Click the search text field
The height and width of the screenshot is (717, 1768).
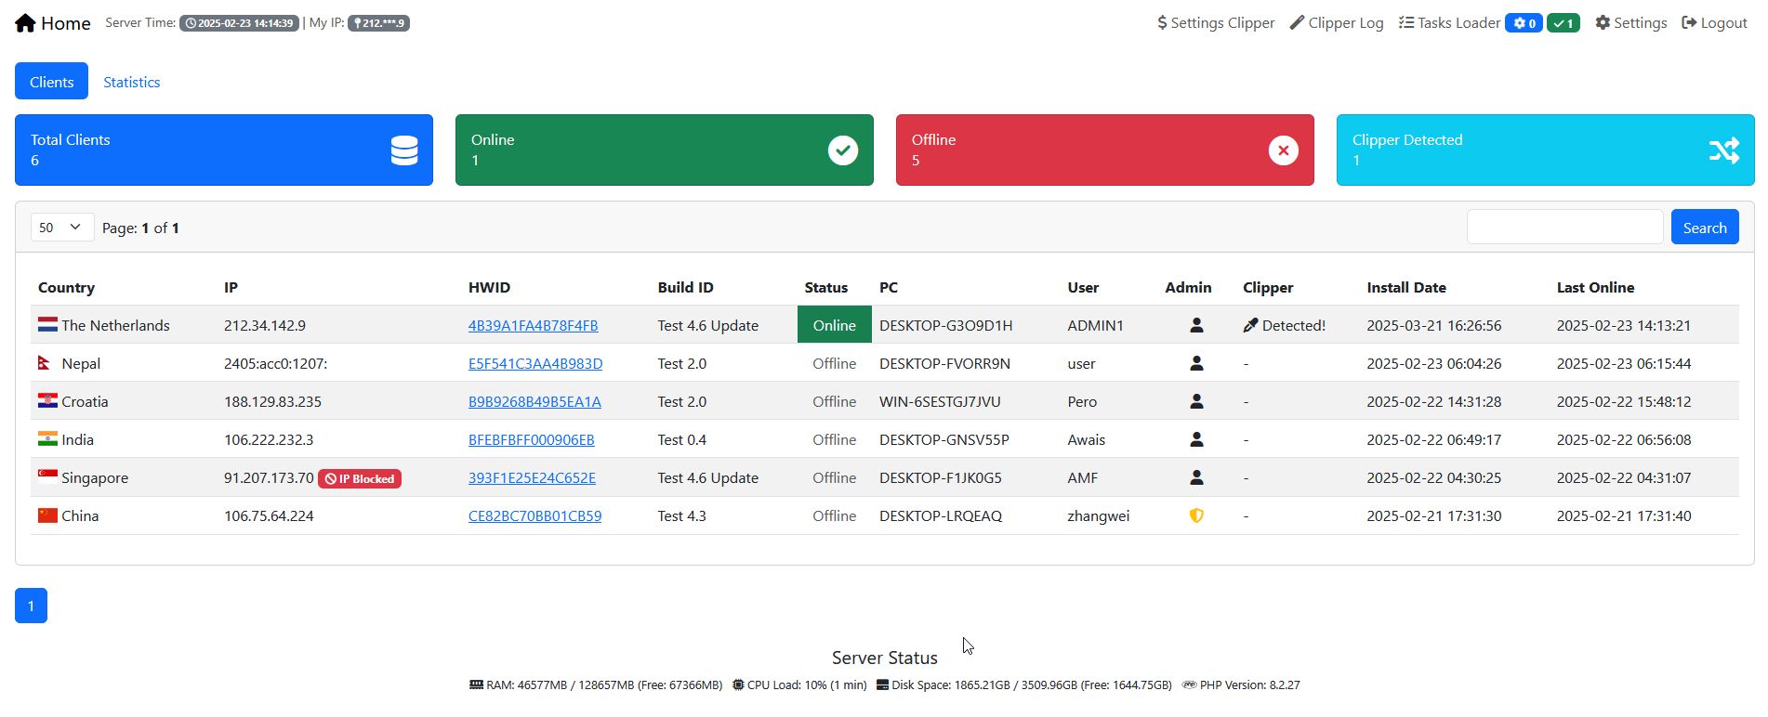(1564, 228)
